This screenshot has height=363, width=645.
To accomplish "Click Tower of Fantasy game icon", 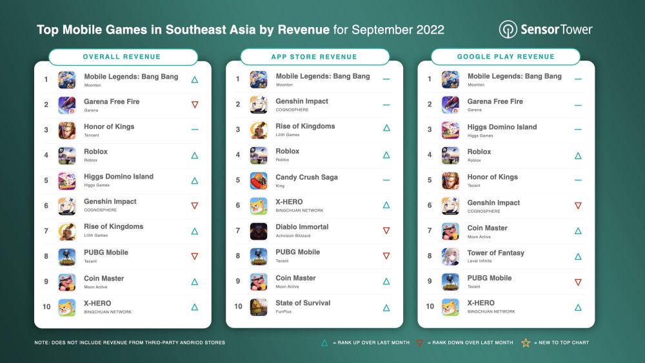I will 450,257.
